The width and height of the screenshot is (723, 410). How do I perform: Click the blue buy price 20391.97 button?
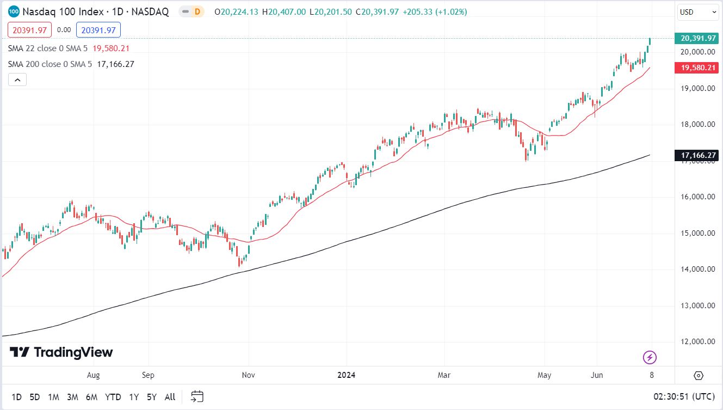point(98,30)
